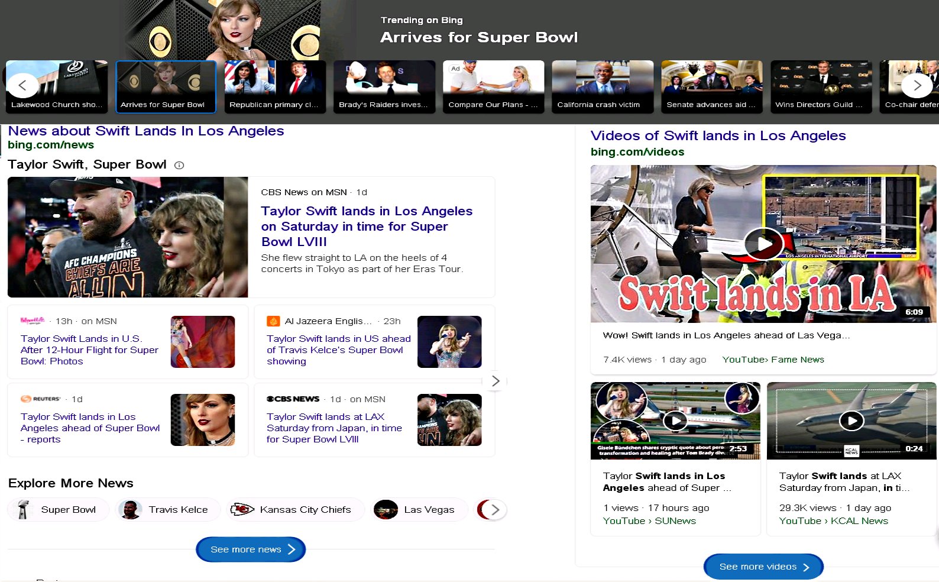Open Taylor Swift lands in Los Angeles SUNews title
This screenshot has width=939, height=582.
667,482
